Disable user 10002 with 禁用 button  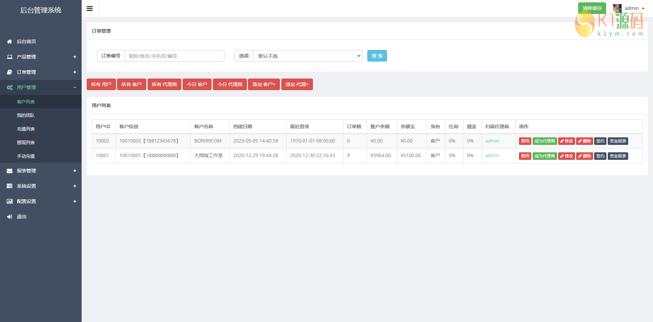click(x=525, y=141)
